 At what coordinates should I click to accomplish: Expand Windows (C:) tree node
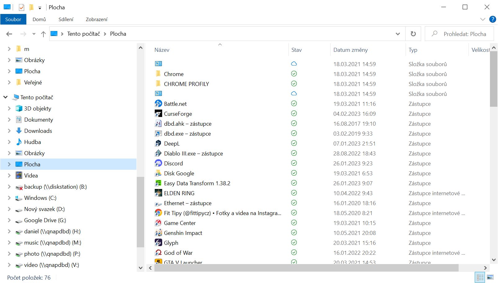point(9,198)
